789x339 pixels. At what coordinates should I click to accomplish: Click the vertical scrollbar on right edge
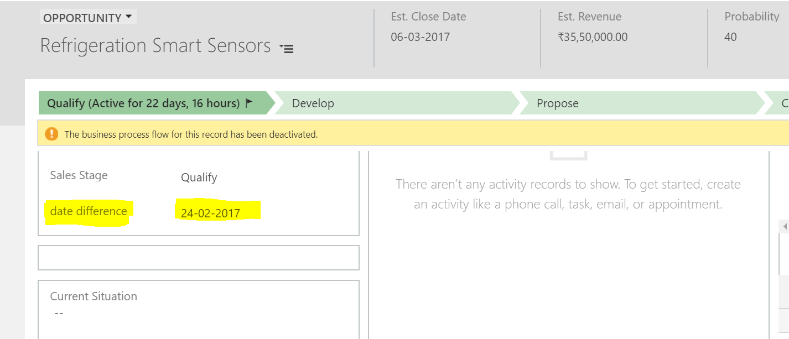785,254
